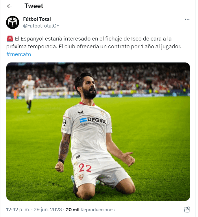Click the red number 22 on shorts
The image size is (198, 217).
[x=85, y=168]
